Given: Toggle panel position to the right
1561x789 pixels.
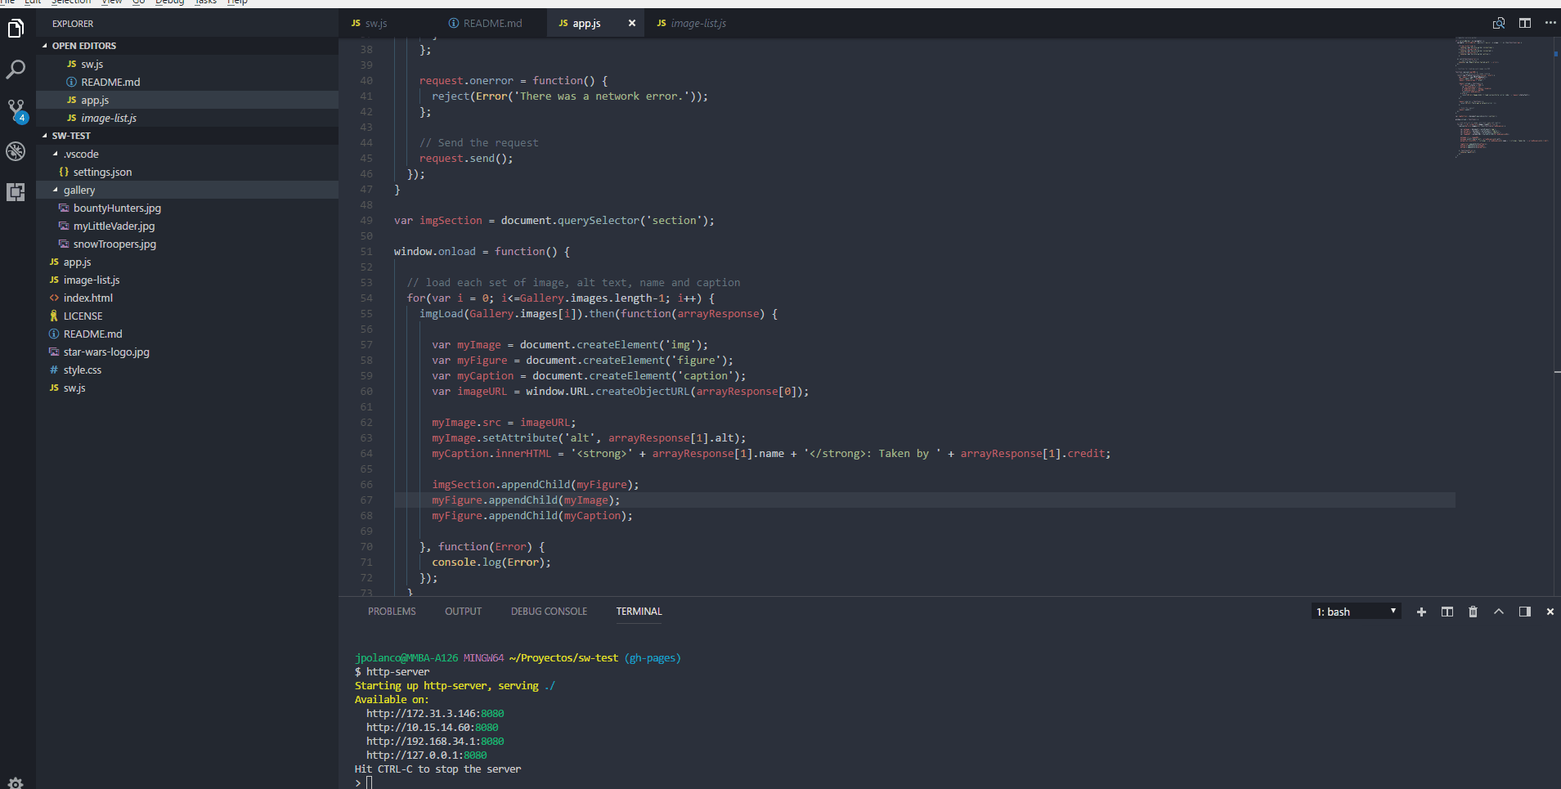Looking at the screenshot, I should coord(1524,612).
